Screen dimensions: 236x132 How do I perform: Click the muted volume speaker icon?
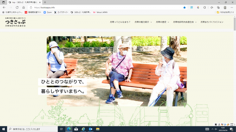click(216, 129)
